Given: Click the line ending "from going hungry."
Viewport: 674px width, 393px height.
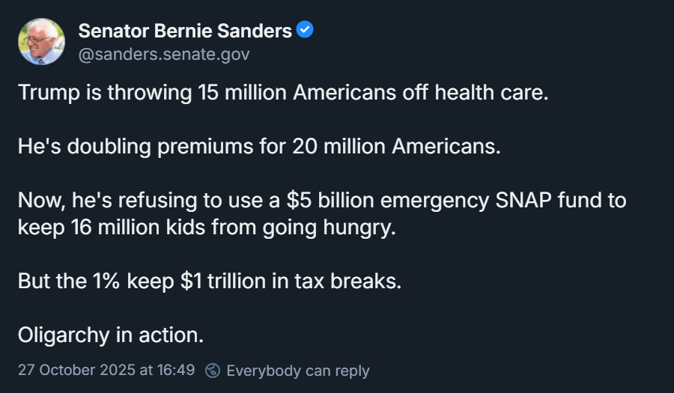Looking at the screenshot, I should pos(206,228).
